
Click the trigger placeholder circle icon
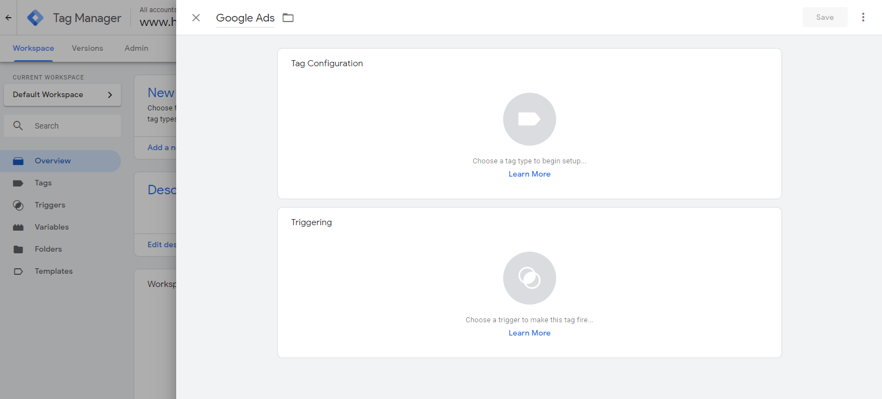pos(530,278)
